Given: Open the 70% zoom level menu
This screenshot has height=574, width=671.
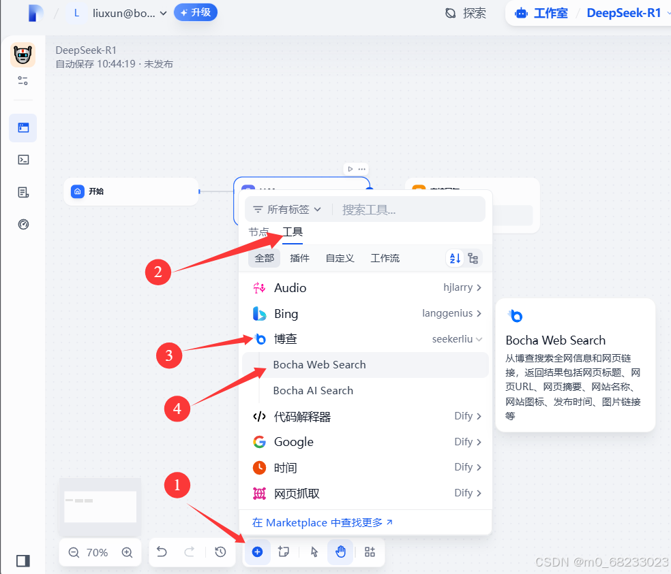Looking at the screenshot, I should point(97,553).
